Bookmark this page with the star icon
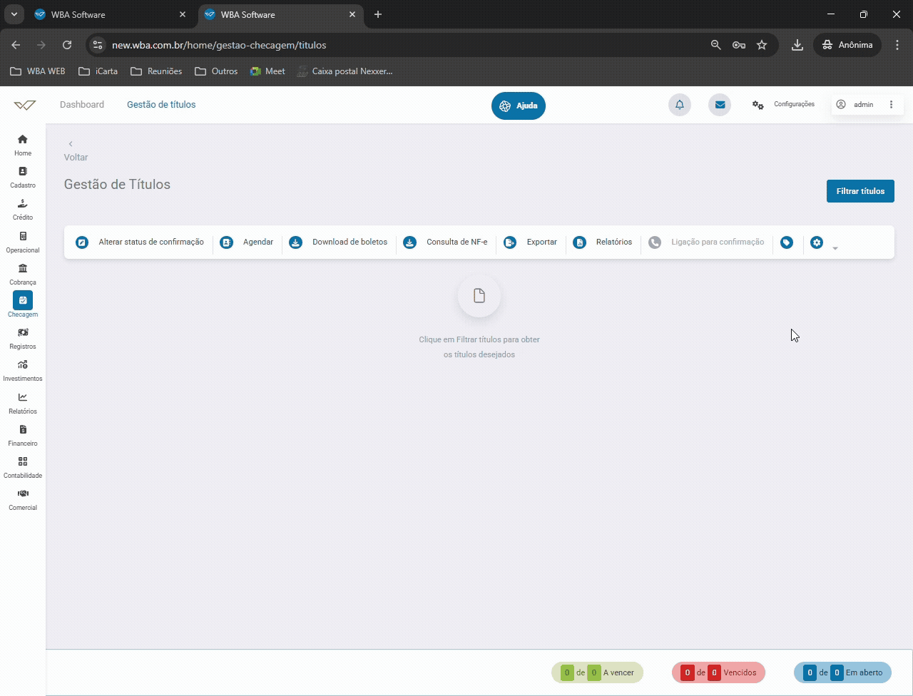The image size is (913, 696). pyautogui.click(x=762, y=45)
